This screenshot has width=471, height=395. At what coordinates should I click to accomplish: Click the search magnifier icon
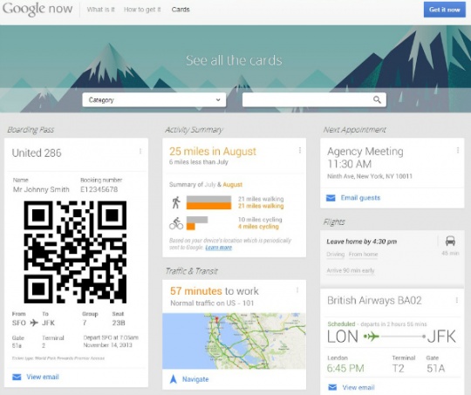377,99
